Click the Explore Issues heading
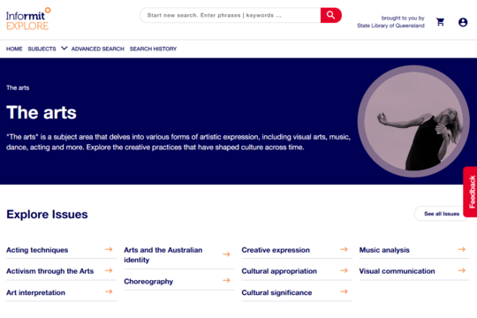477x318 pixels. 47,215
